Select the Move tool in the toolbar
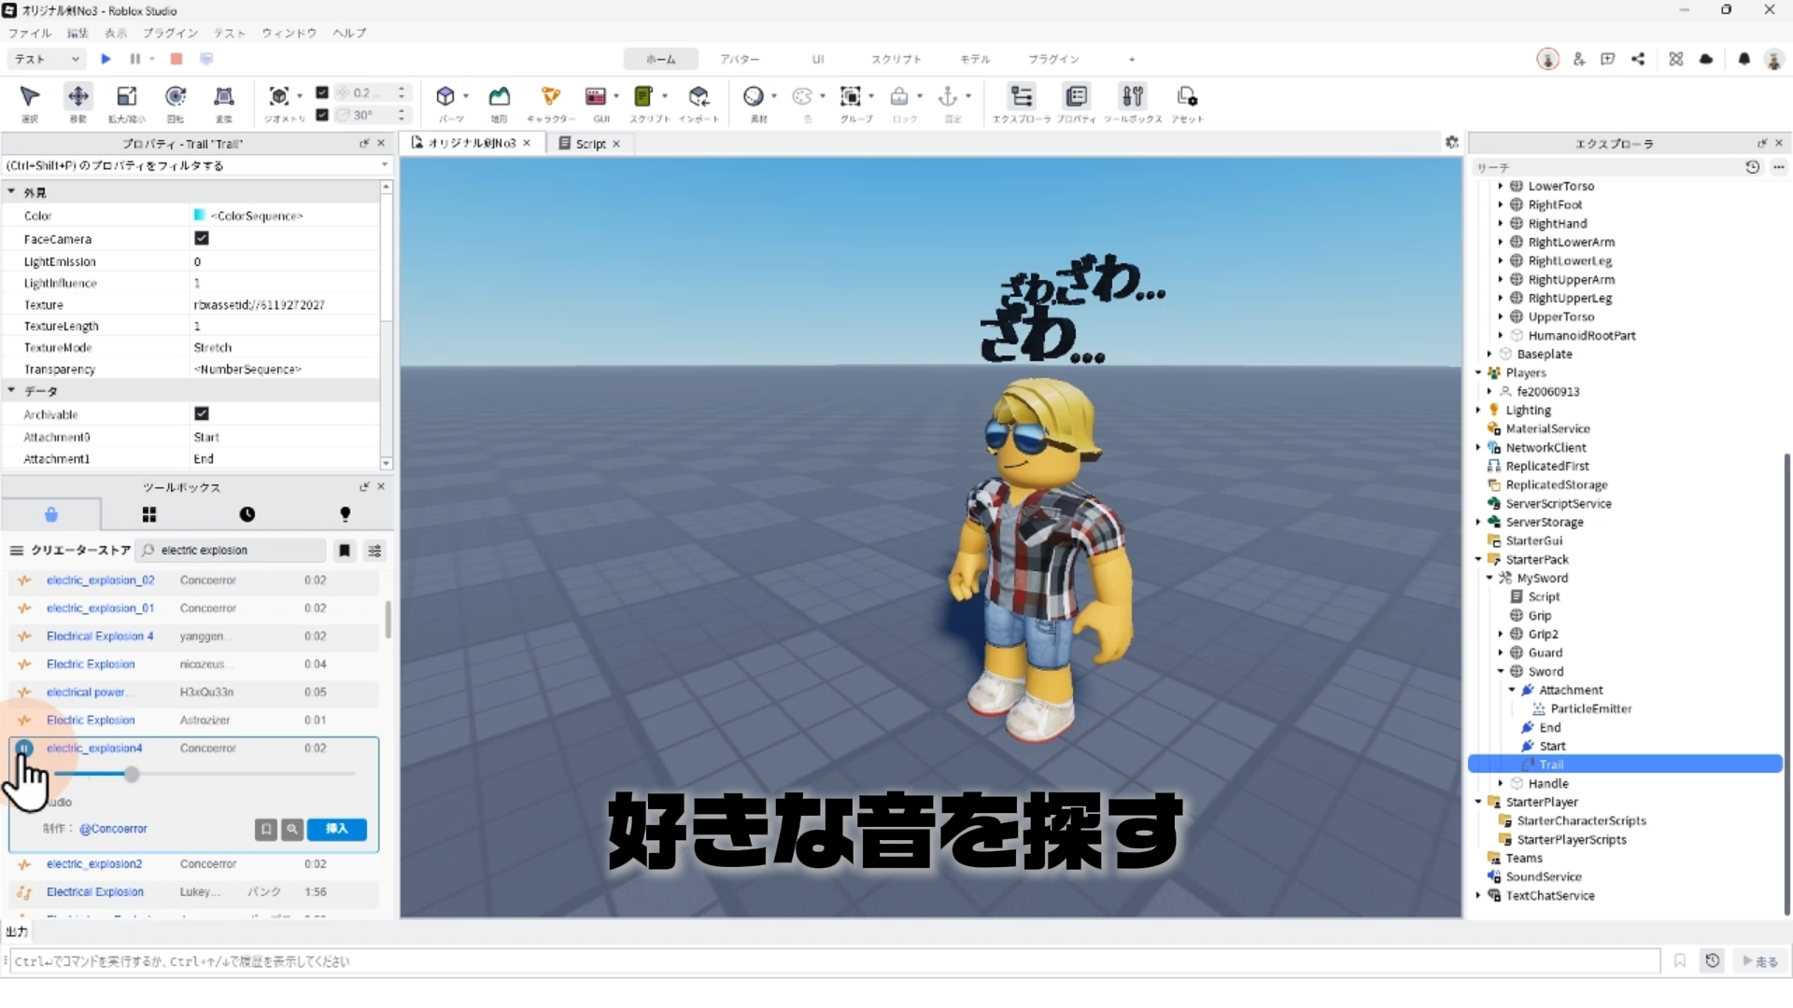The image size is (1793, 1008). (78, 97)
